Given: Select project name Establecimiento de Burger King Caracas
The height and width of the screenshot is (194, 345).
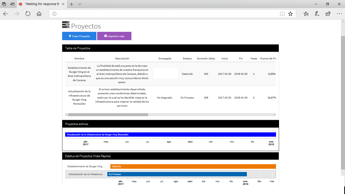Looking at the screenshot, I should 79,74.
